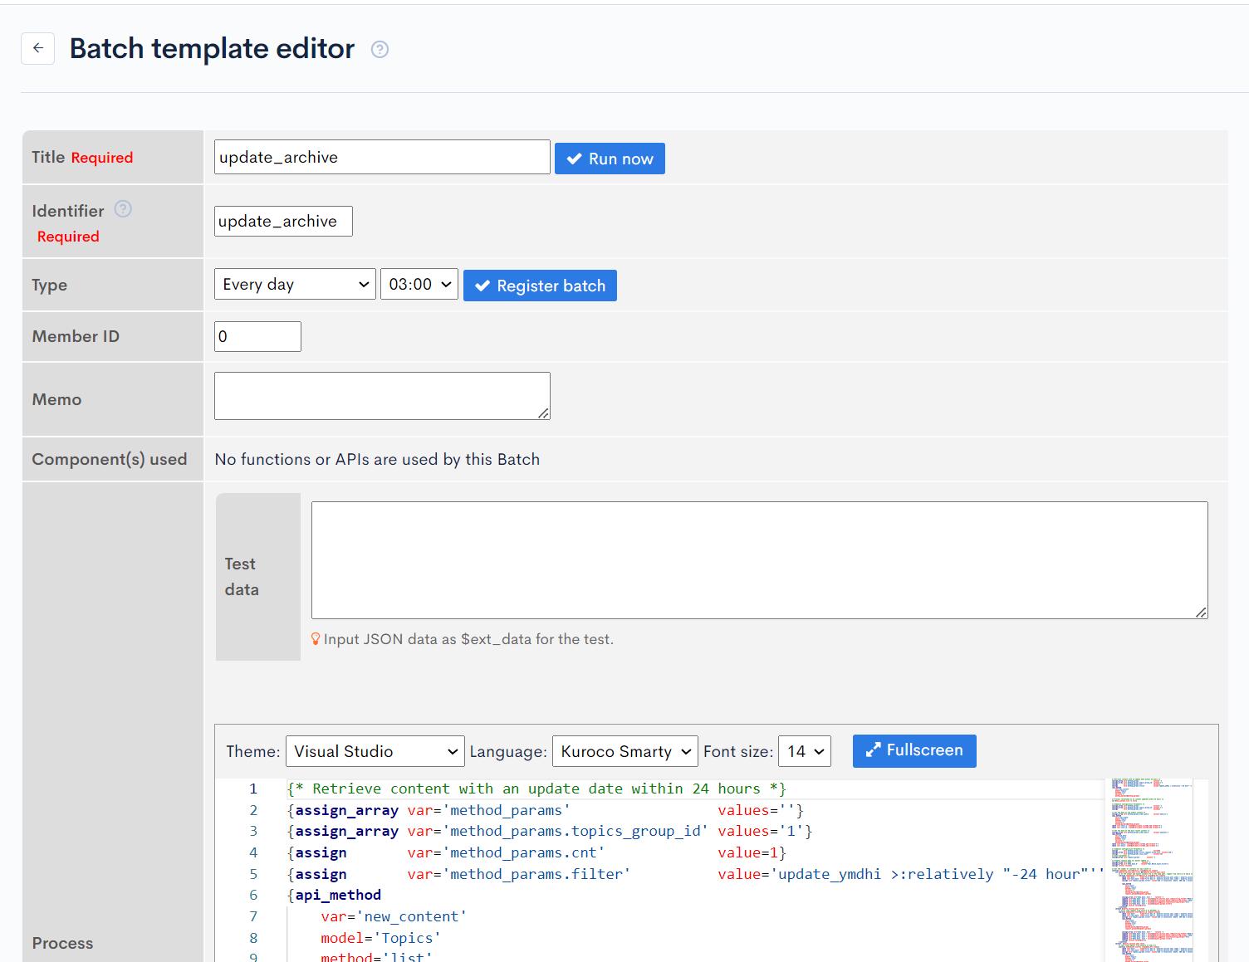
Task: Open help via the question mark beside the title
Action: pyautogui.click(x=380, y=50)
